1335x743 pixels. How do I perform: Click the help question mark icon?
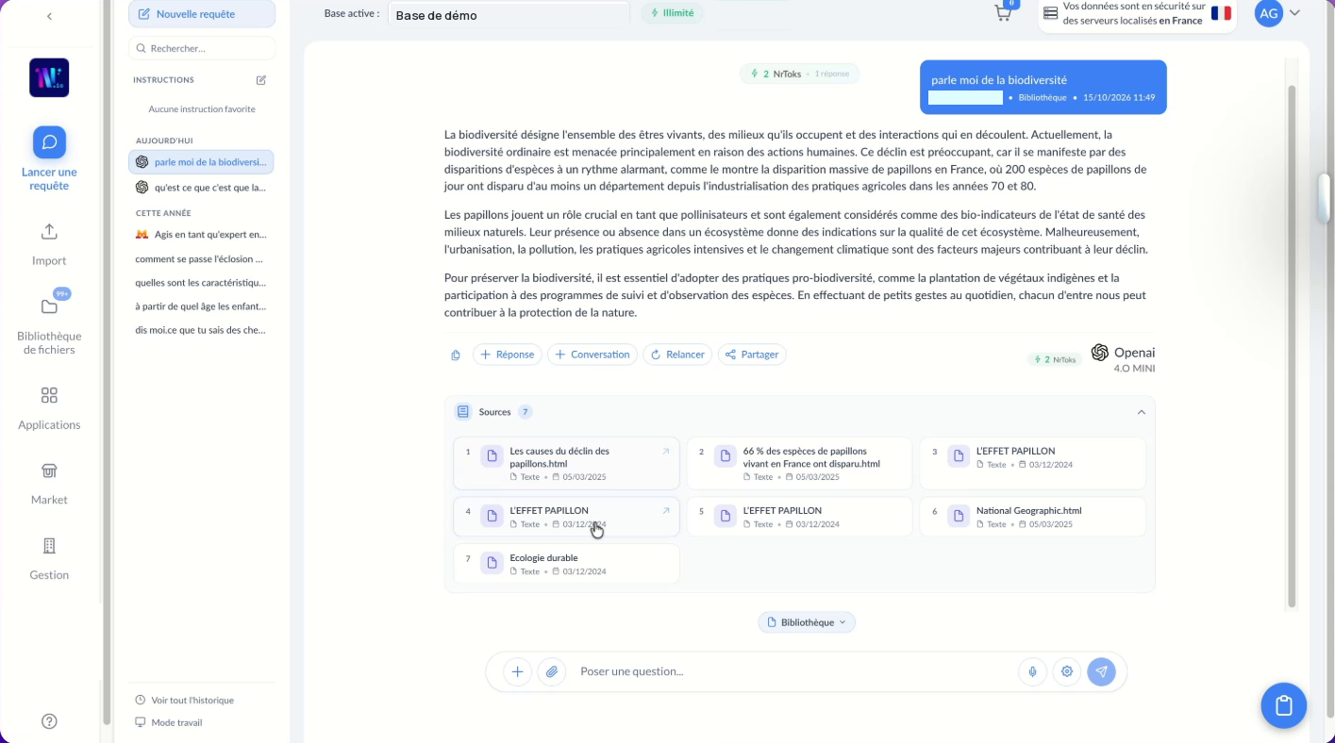[49, 721]
